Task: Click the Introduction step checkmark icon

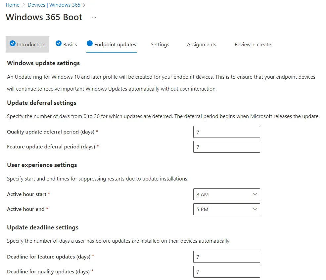Action: point(13,43)
